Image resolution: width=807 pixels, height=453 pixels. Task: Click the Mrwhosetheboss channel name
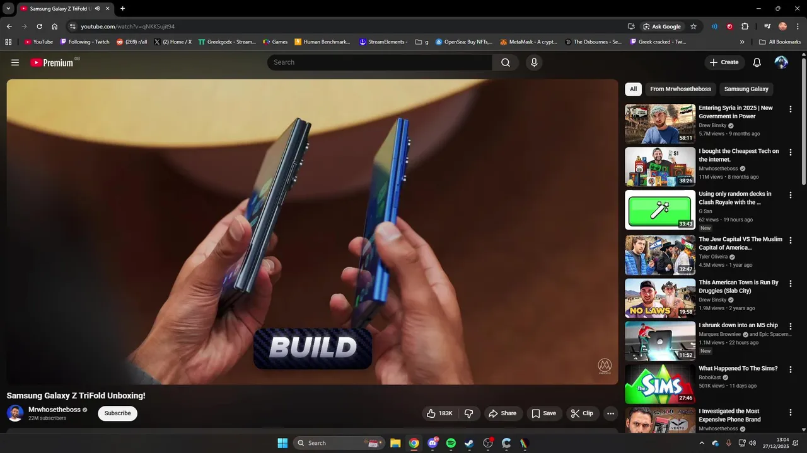point(55,410)
